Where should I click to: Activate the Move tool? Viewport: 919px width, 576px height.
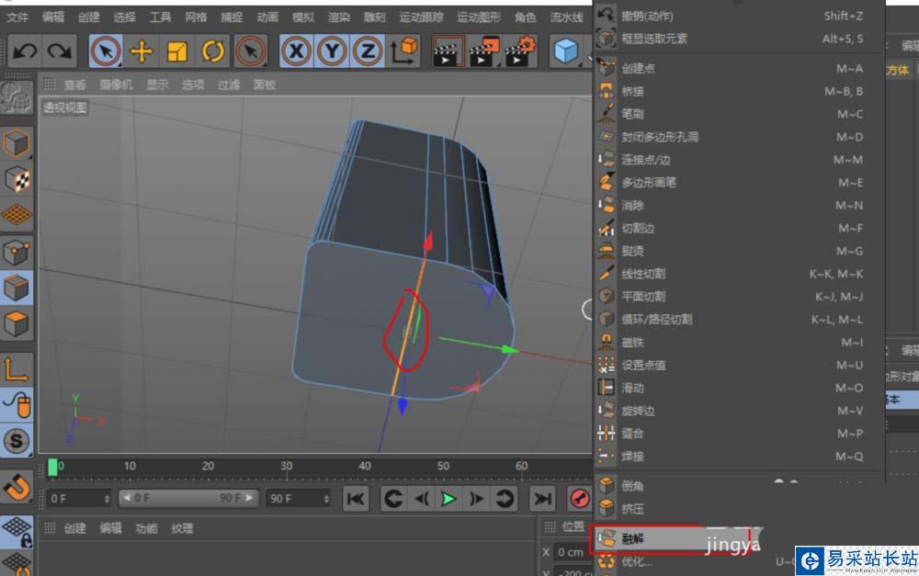(x=142, y=51)
